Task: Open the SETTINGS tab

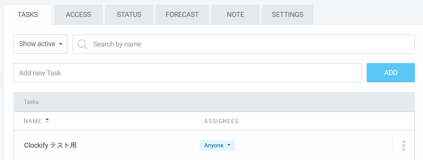Action: pos(288,15)
